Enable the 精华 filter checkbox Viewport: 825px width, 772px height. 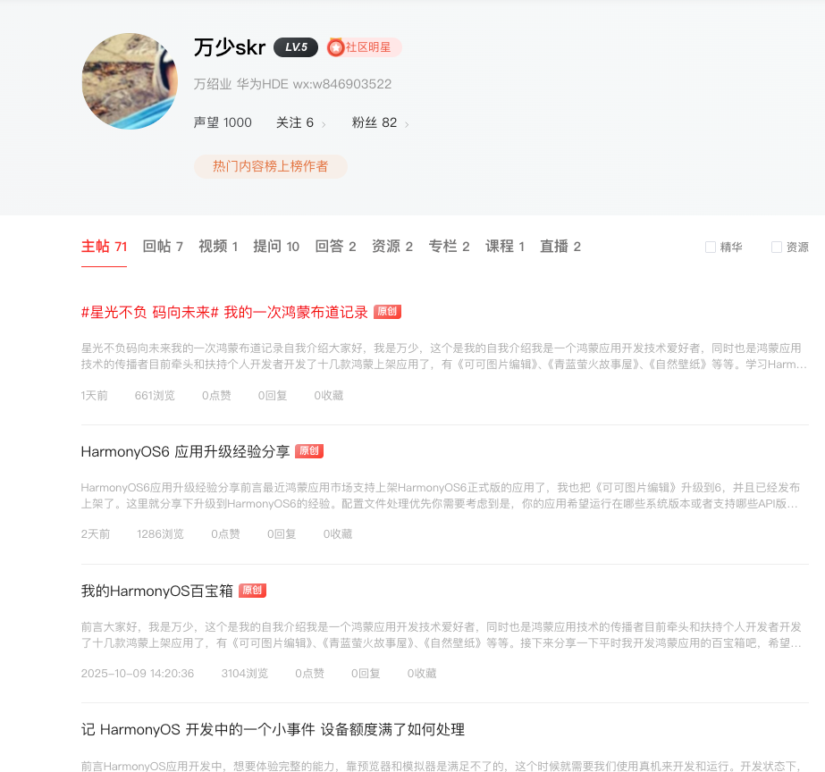(711, 248)
